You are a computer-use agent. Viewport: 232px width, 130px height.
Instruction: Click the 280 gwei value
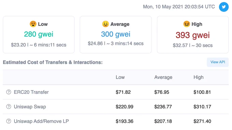tap(39, 34)
